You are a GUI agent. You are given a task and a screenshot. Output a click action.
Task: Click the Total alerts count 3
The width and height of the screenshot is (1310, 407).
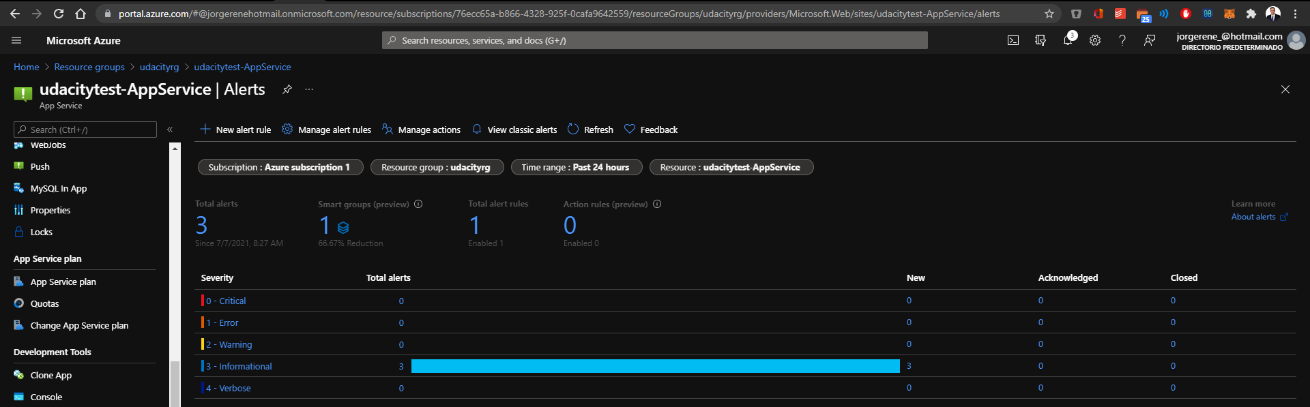(x=201, y=226)
